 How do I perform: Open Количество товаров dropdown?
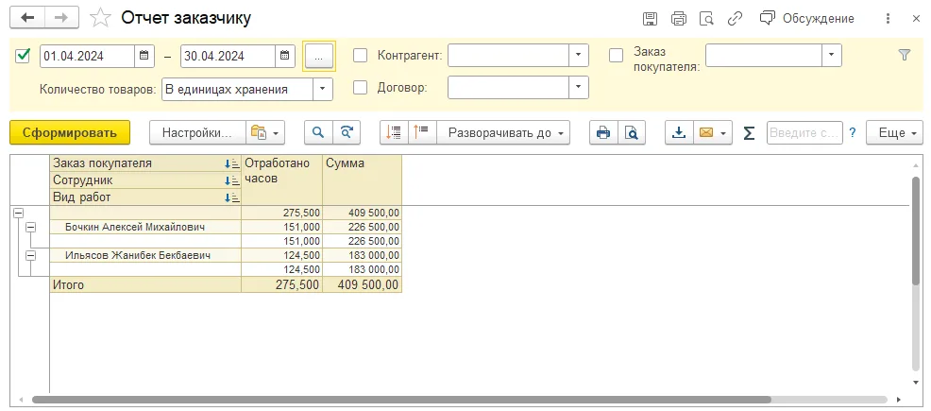point(322,89)
